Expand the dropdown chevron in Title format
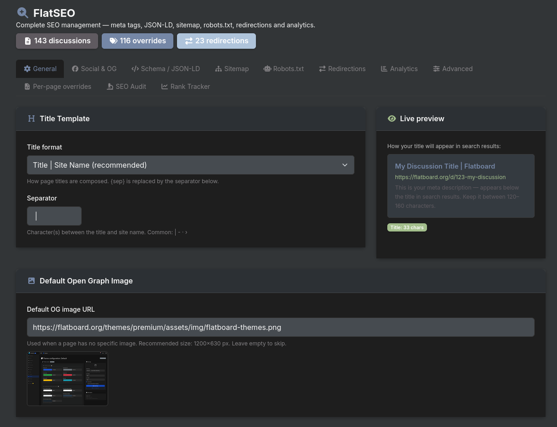Image resolution: width=557 pixels, height=427 pixels. tap(345, 165)
